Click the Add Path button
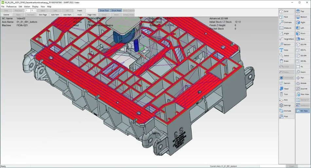The image size is (311, 168). pos(55,15)
